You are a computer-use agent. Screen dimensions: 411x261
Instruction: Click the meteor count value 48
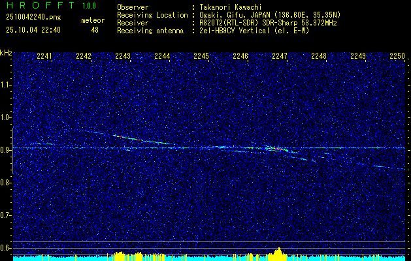click(x=95, y=30)
